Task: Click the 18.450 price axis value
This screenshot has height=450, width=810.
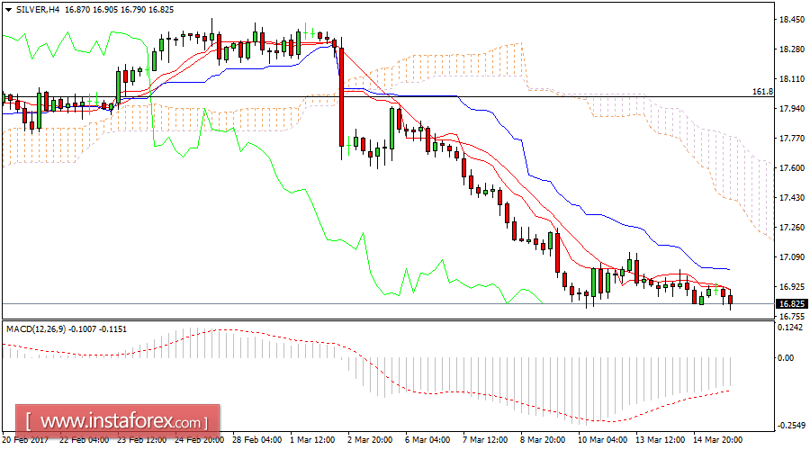Action: (x=791, y=20)
